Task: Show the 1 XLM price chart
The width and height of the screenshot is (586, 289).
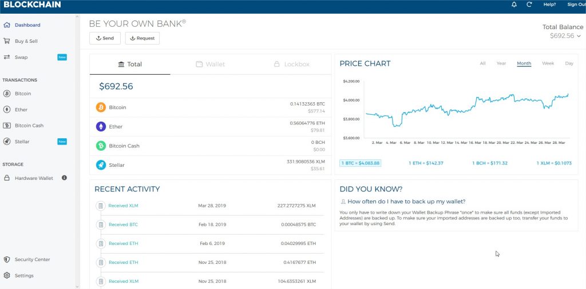Action: pyautogui.click(x=554, y=163)
